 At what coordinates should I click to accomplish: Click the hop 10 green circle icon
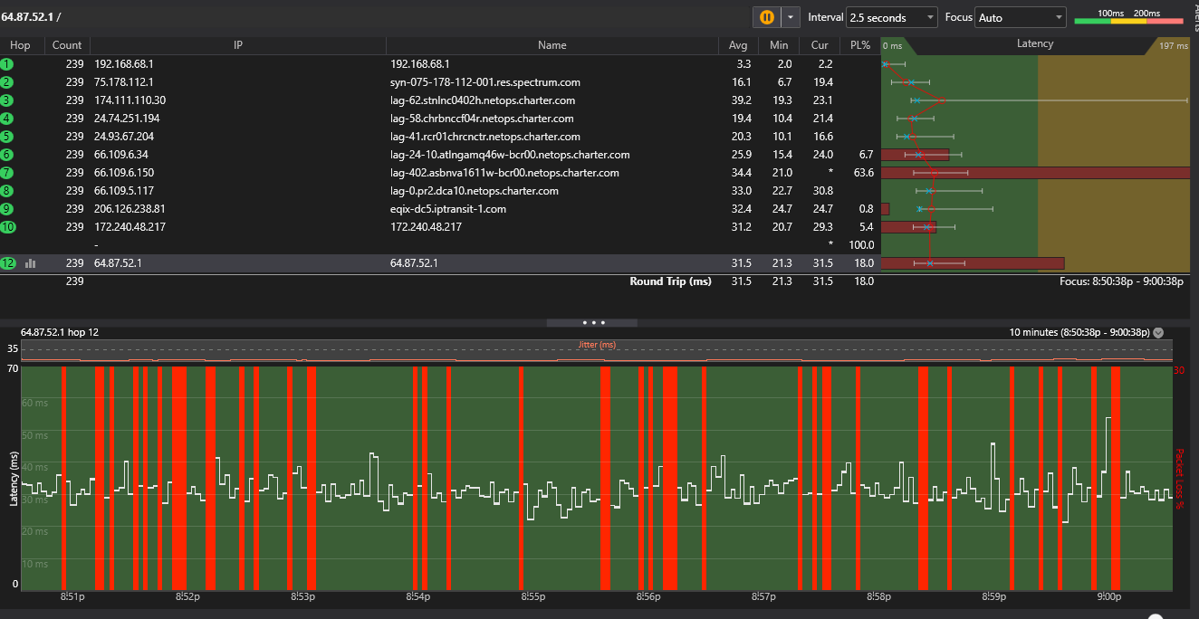point(7,227)
